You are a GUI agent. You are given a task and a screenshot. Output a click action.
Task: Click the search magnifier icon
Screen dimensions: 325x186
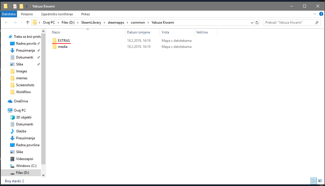point(317,22)
